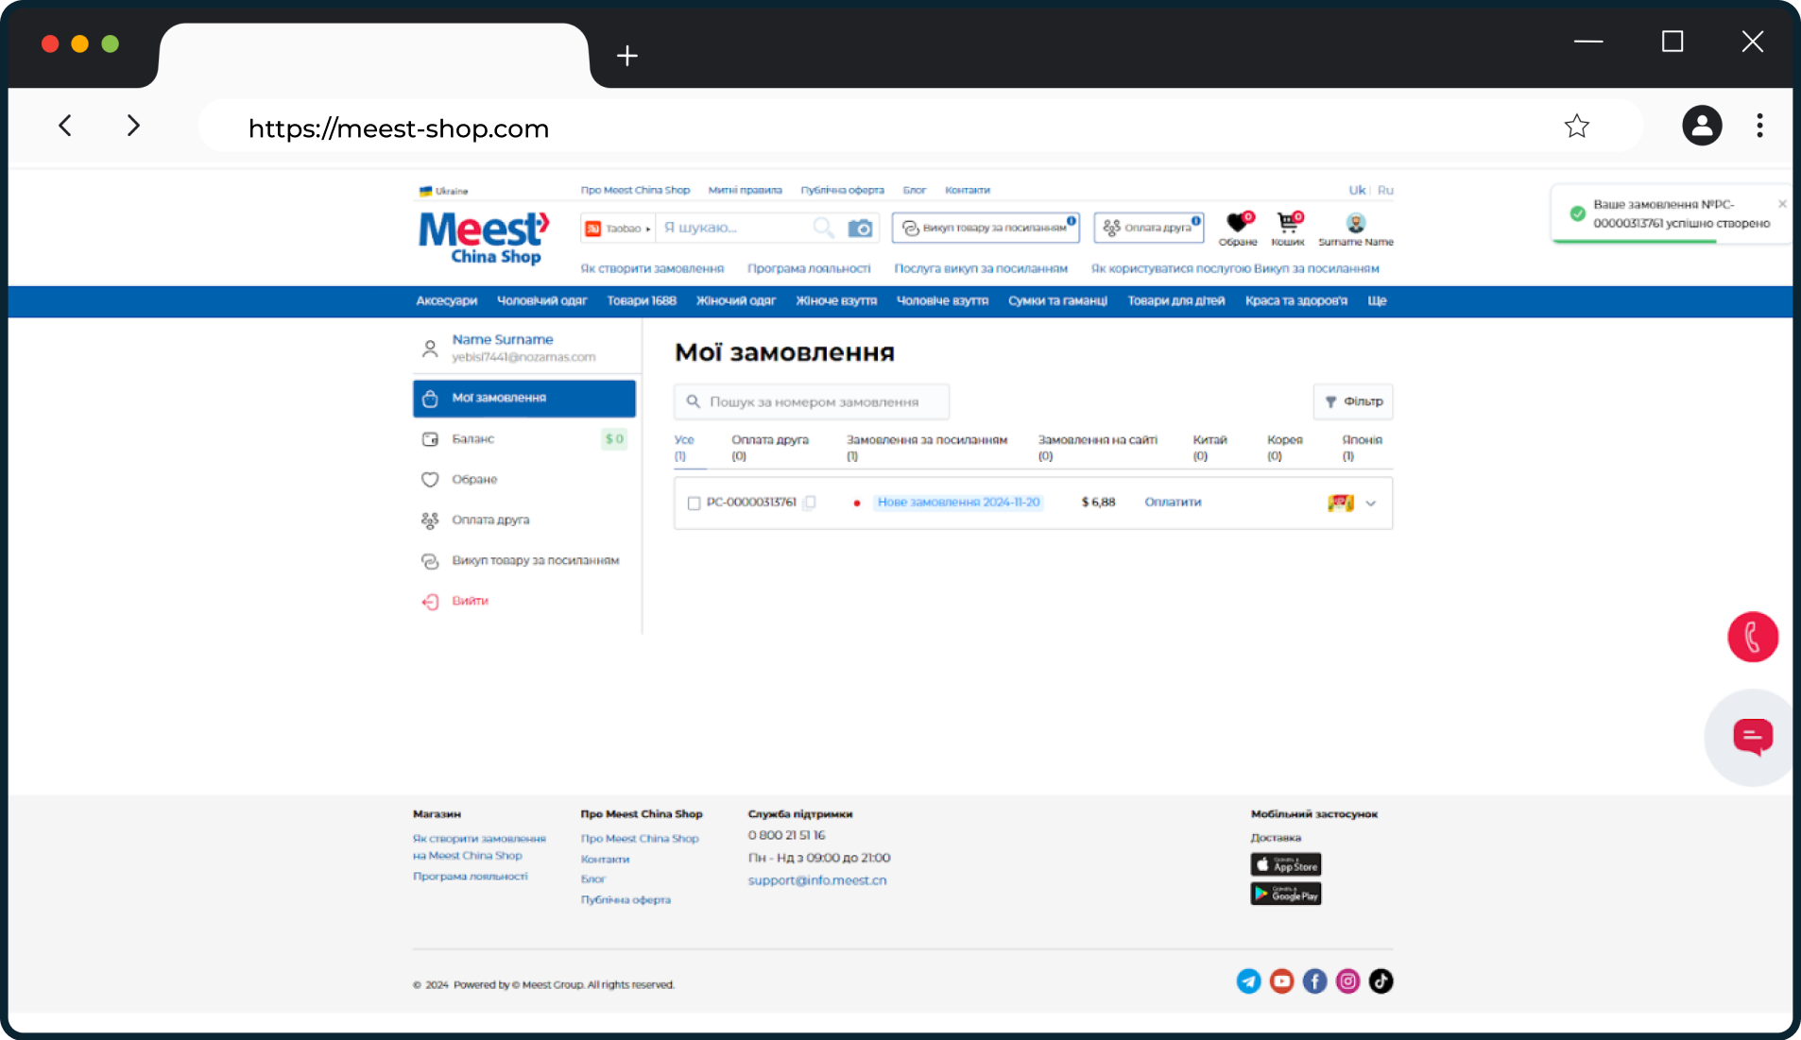
Task: Click the Meest China Shop logo
Action: click(483, 238)
